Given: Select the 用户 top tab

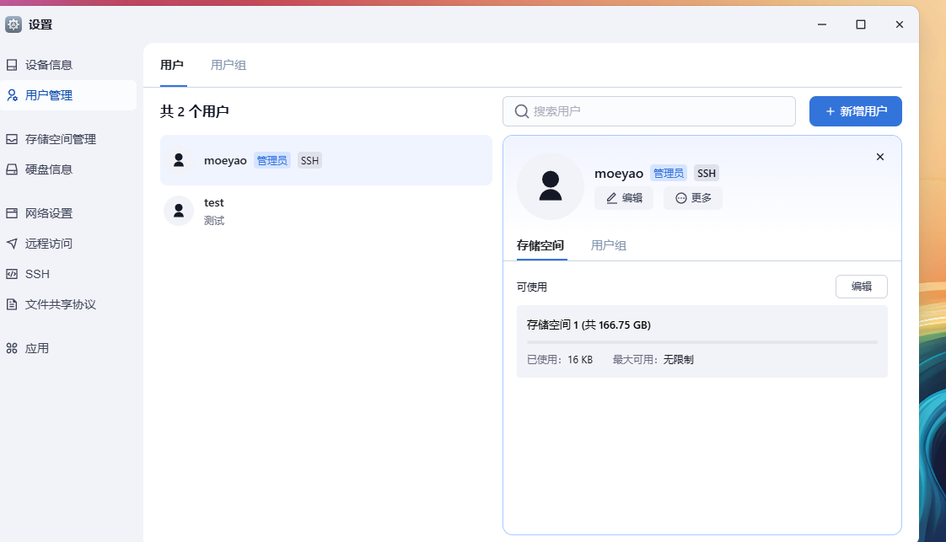Looking at the screenshot, I should click(x=172, y=65).
